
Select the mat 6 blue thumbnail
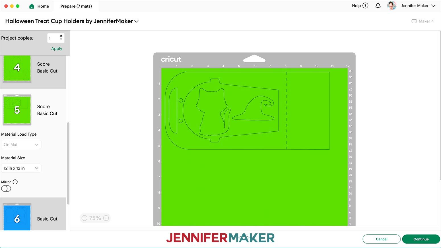coord(17,217)
